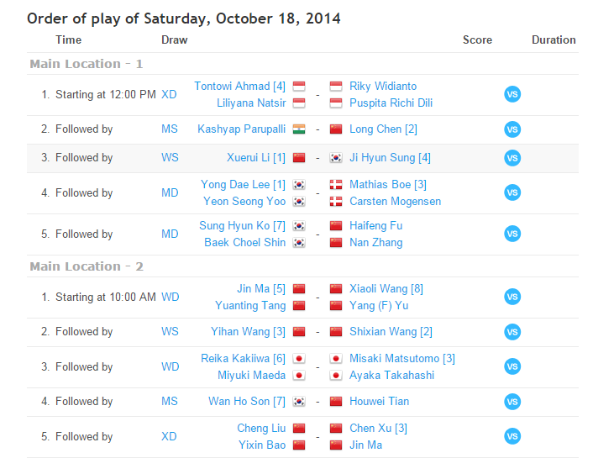This screenshot has height=474, width=593.
Task: Open XD draw link for Tontowi Ahmad match
Action: pyautogui.click(x=169, y=95)
